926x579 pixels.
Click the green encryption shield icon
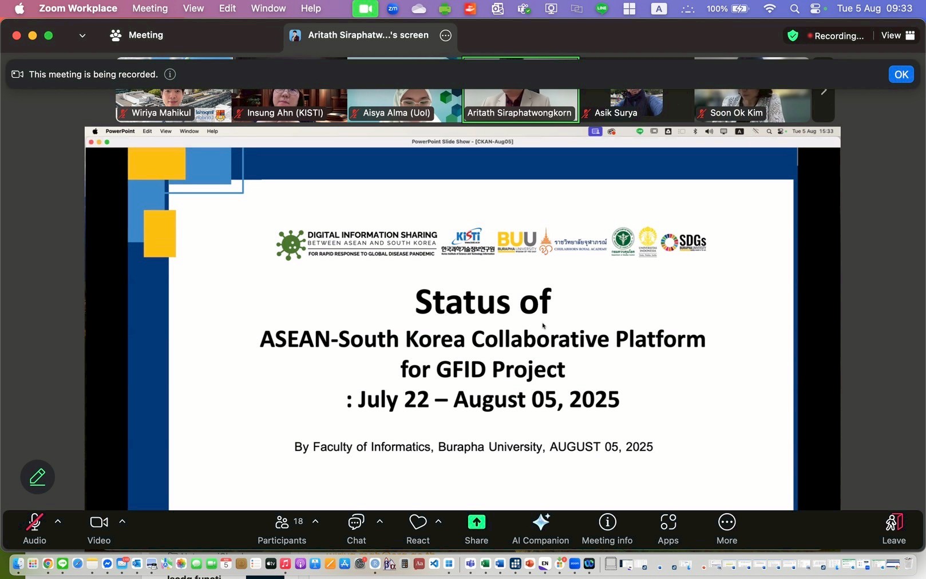tap(793, 35)
